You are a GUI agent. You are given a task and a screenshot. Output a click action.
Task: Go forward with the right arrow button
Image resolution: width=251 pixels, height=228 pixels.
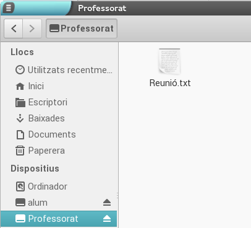pyautogui.click(x=32, y=28)
